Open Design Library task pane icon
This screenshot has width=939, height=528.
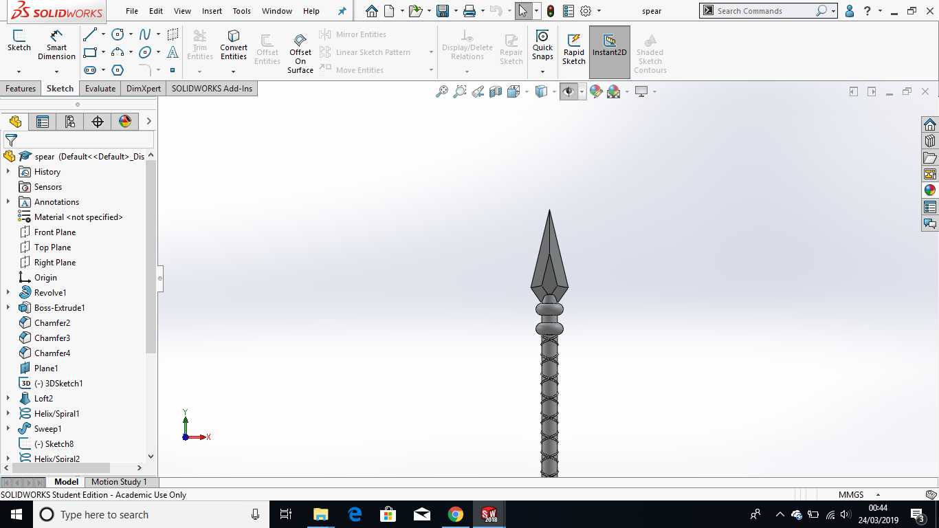930,141
